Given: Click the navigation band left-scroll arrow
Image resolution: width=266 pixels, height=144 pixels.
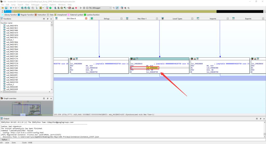Looking at the screenshot, I should click(x=2, y=11).
